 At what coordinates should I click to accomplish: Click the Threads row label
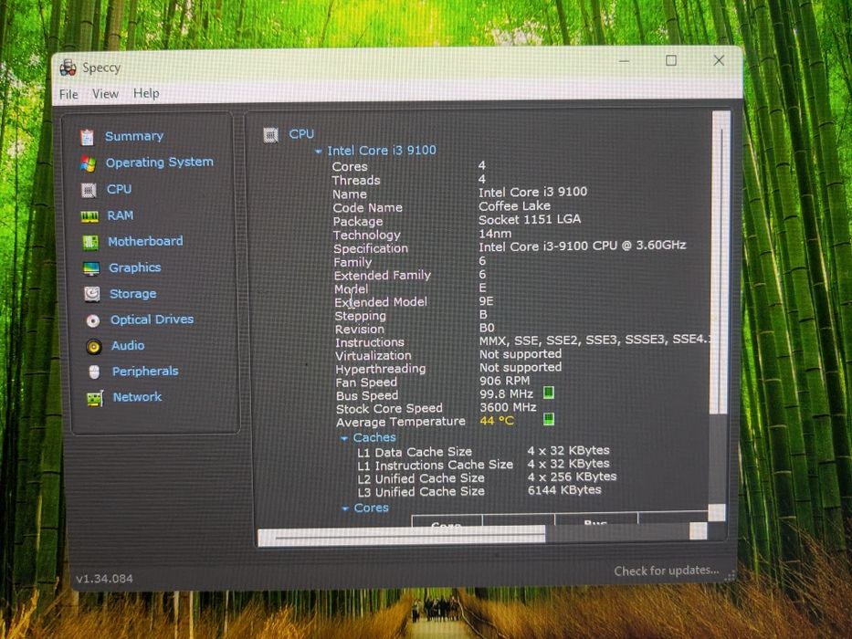[356, 181]
